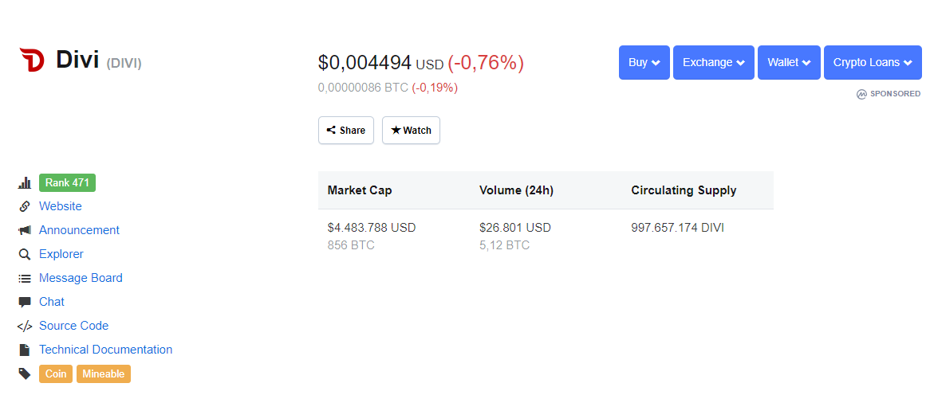
Task: Open the Chat link
Action: pos(52,302)
